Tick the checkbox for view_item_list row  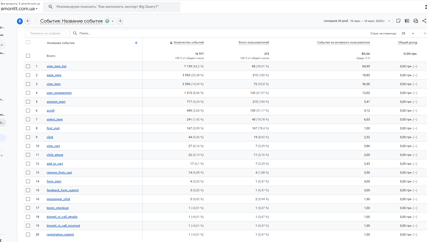pos(28,66)
